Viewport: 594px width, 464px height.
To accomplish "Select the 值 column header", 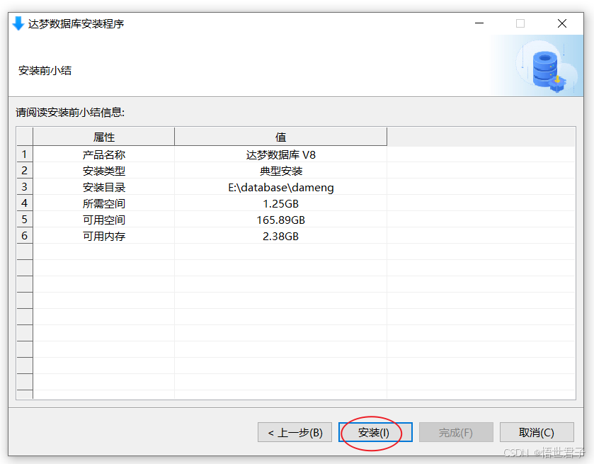I will coord(280,137).
